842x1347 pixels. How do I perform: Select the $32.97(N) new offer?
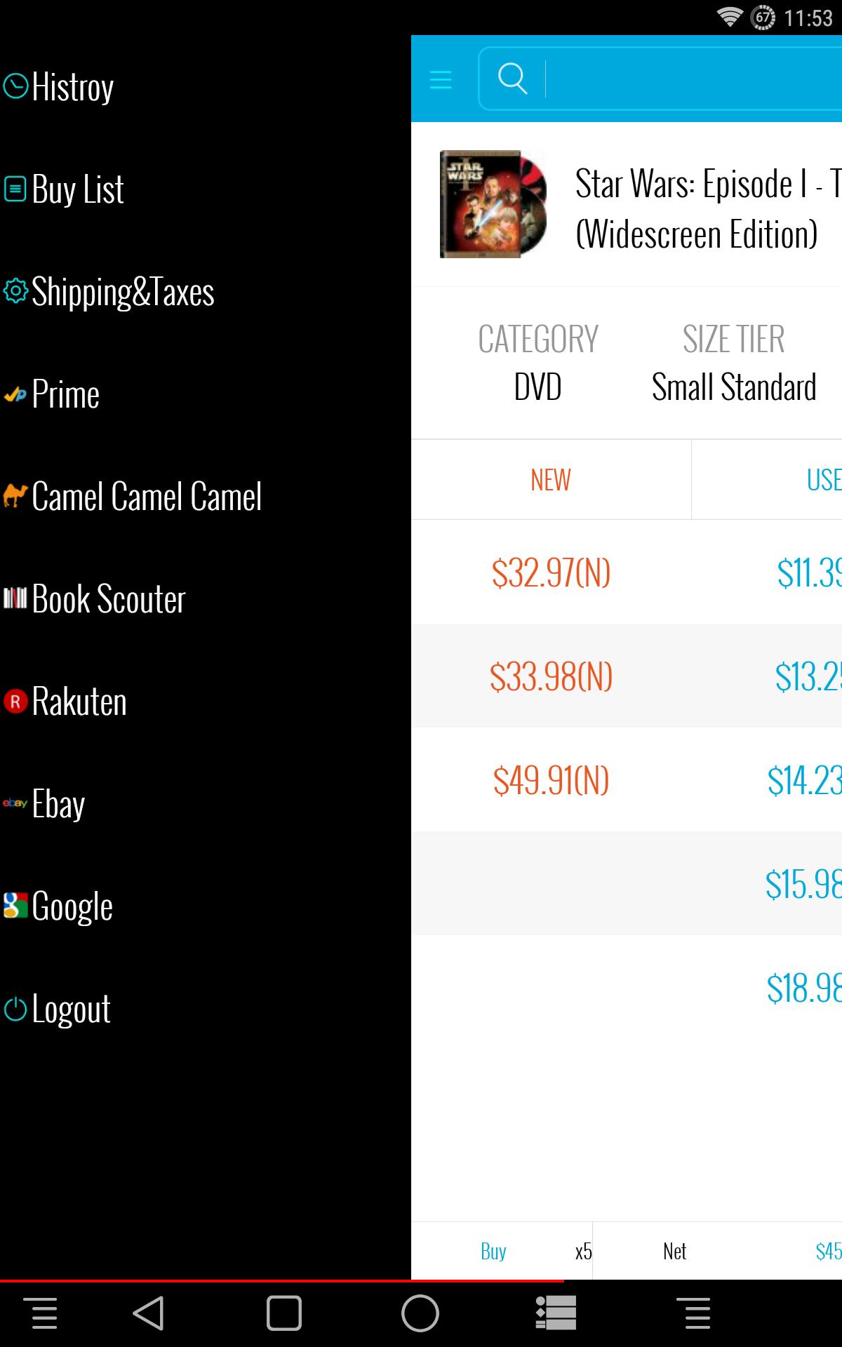(x=551, y=572)
